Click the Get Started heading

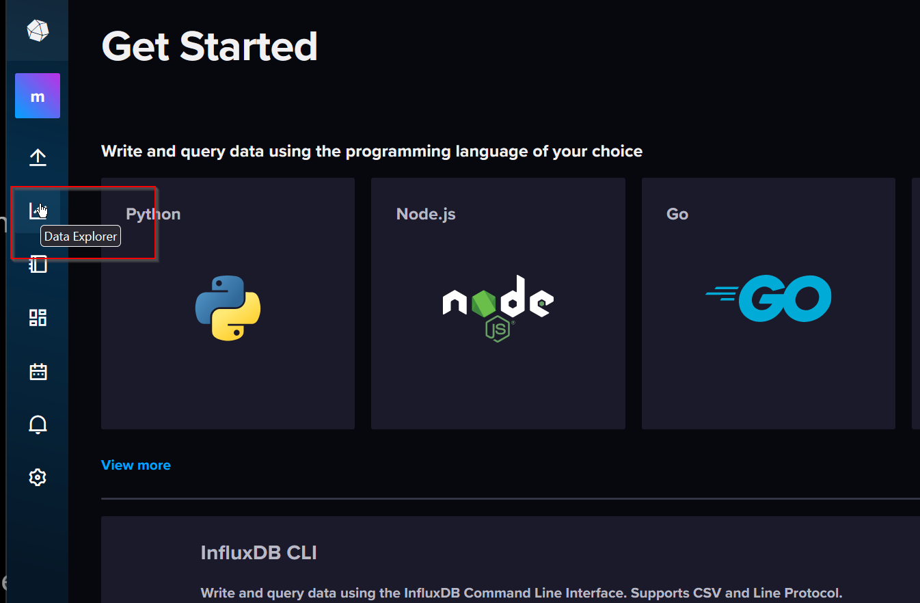tap(209, 46)
